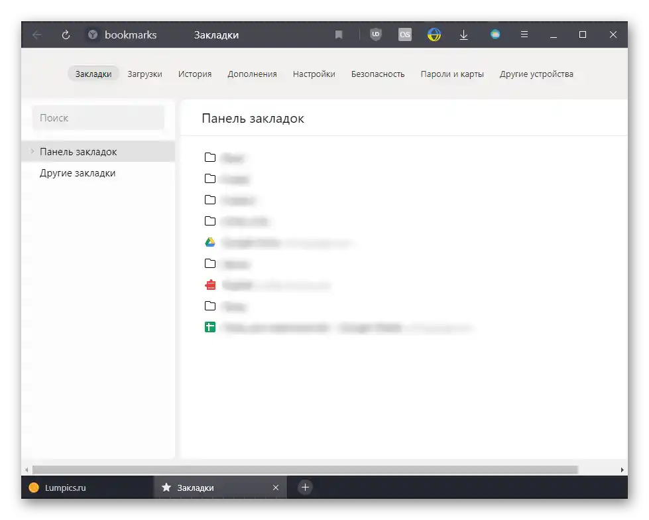The image size is (649, 520).
Task: Click the bookmarks address bar text
Action: point(131,34)
